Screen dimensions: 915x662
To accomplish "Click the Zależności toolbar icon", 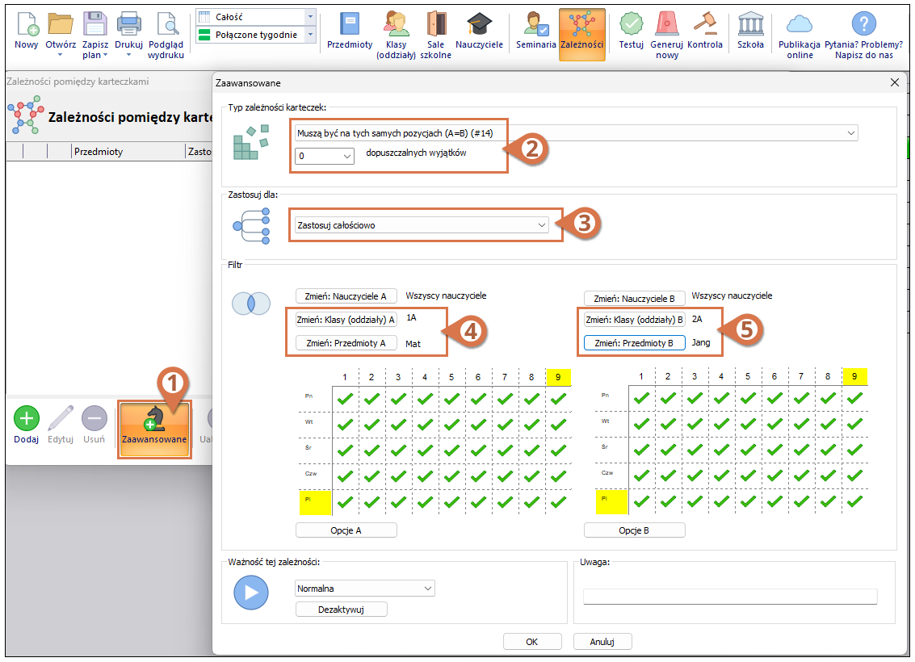I will click(581, 34).
